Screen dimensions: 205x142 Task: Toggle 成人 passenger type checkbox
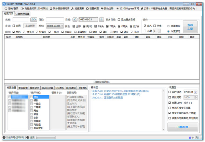point(145,26)
